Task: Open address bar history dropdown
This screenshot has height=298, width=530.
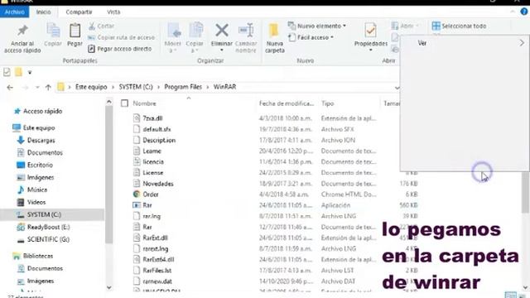Action: pyautogui.click(x=397, y=88)
